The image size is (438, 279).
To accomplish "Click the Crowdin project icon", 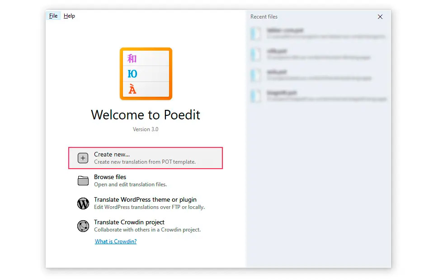I will pyautogui.click(x=83, y=226).
